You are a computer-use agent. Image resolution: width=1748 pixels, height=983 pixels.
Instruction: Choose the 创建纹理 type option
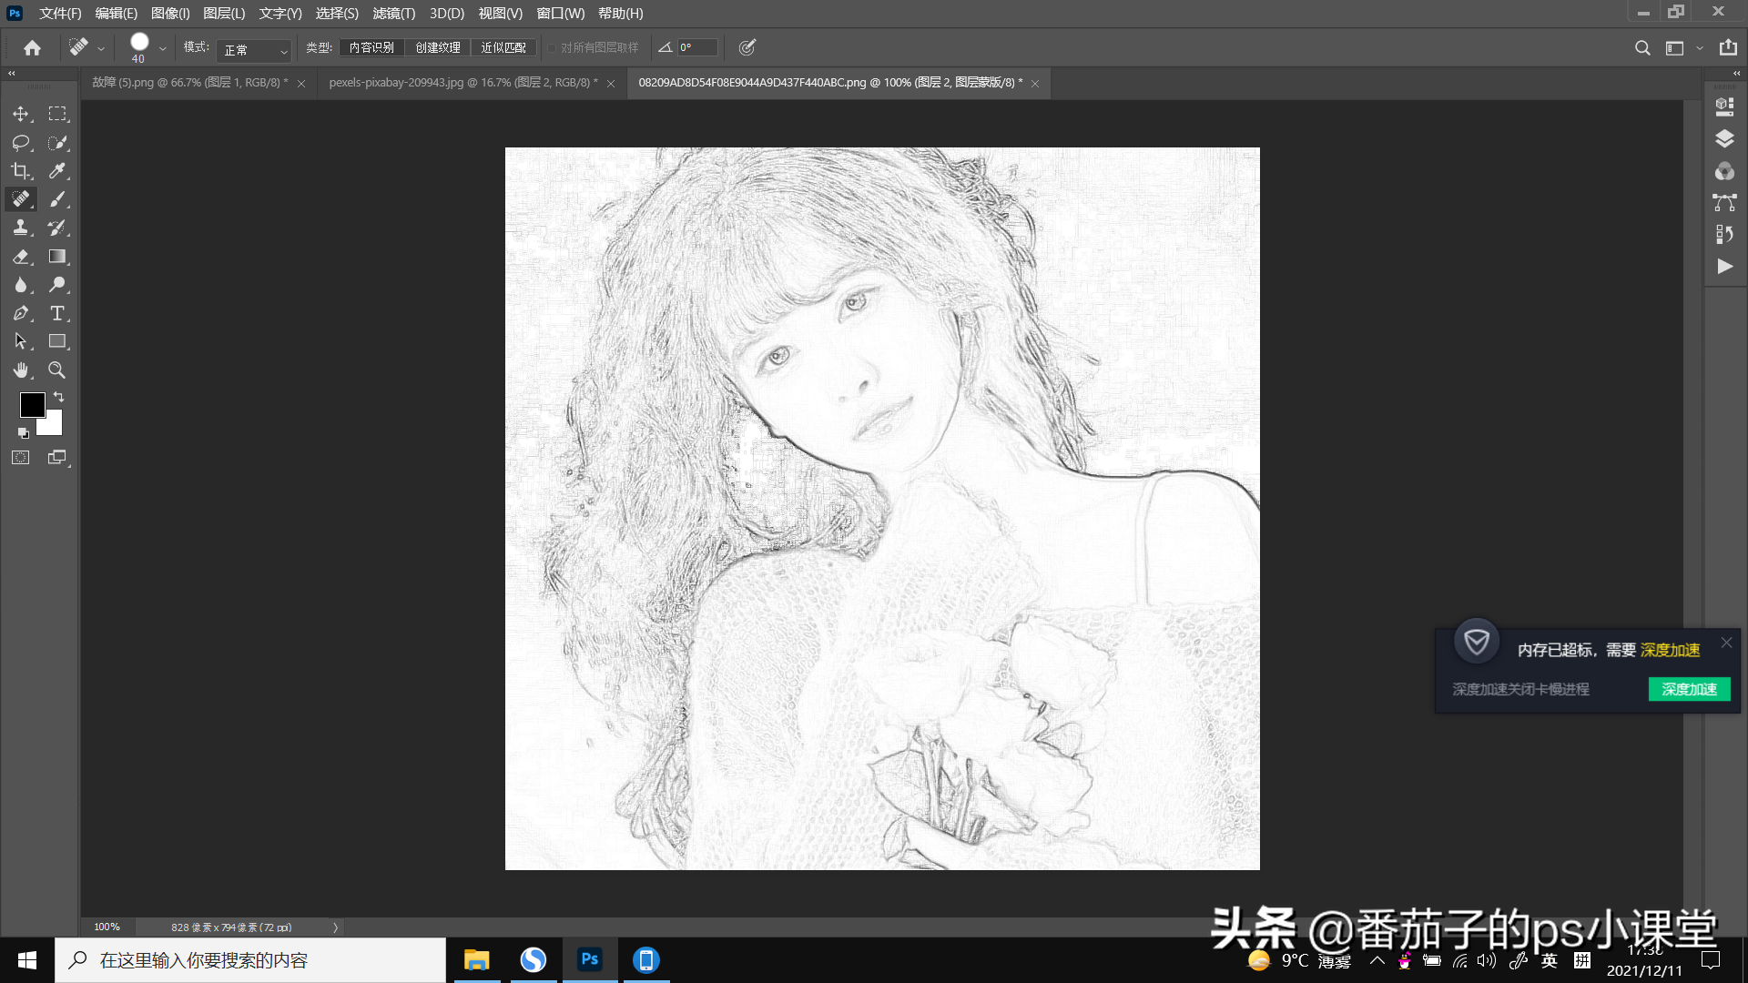[438, 48]
